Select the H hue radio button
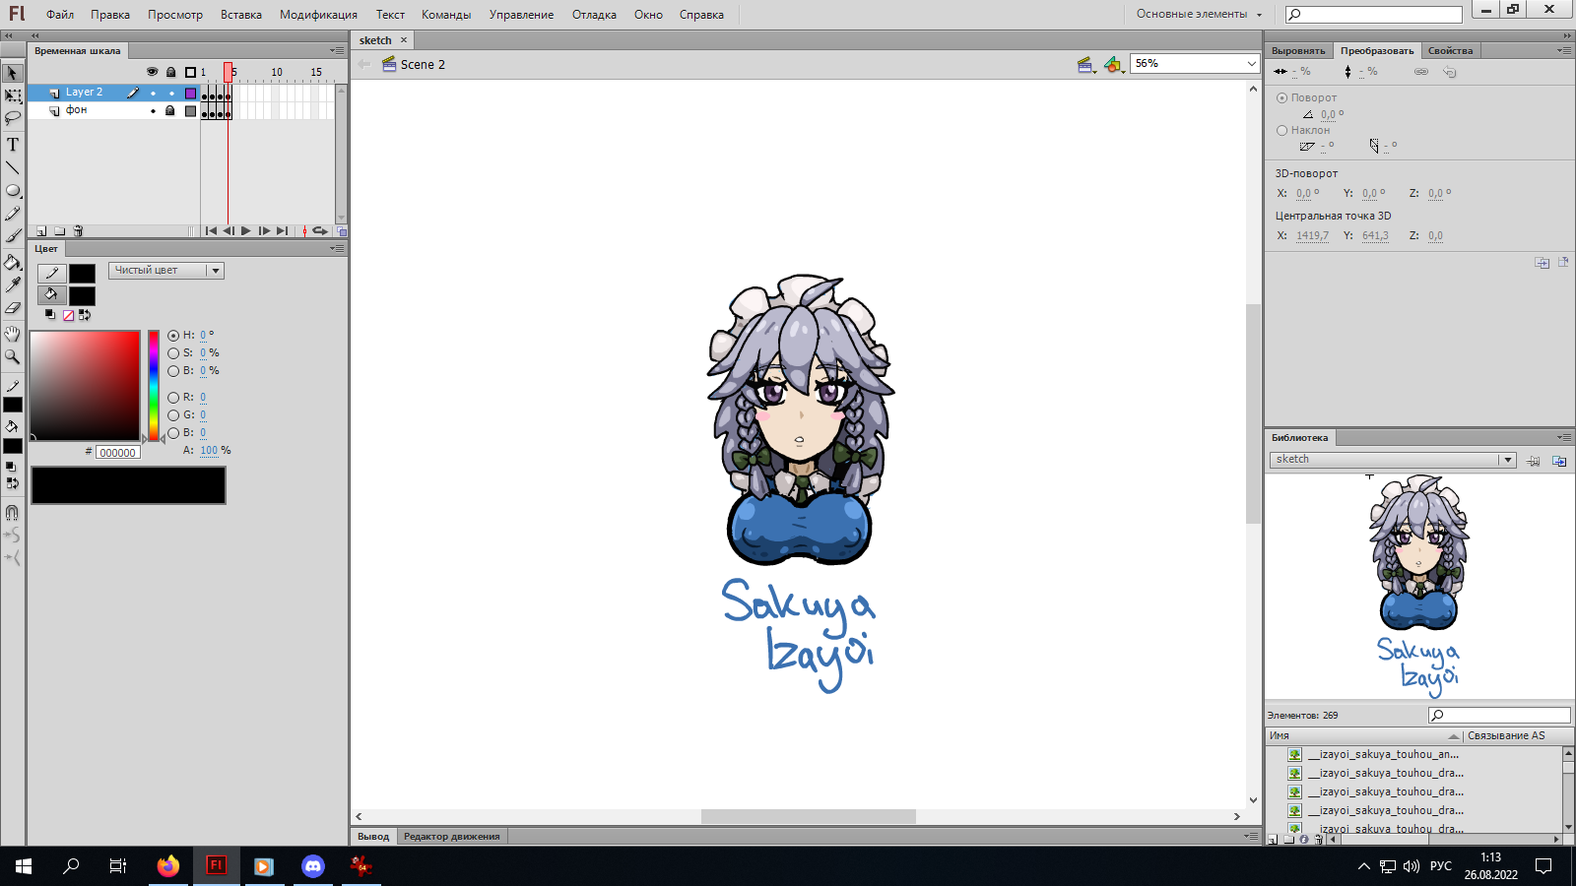Image resolution: width=1576 pixels, height=886 pixels. (x=173, y=336)
